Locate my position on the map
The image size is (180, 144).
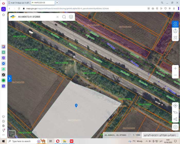175,106
